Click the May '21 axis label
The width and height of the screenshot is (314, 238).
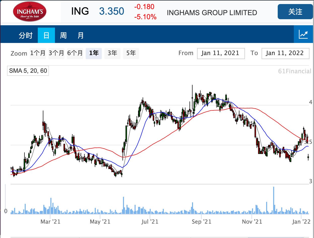click(x=100, y=222)
